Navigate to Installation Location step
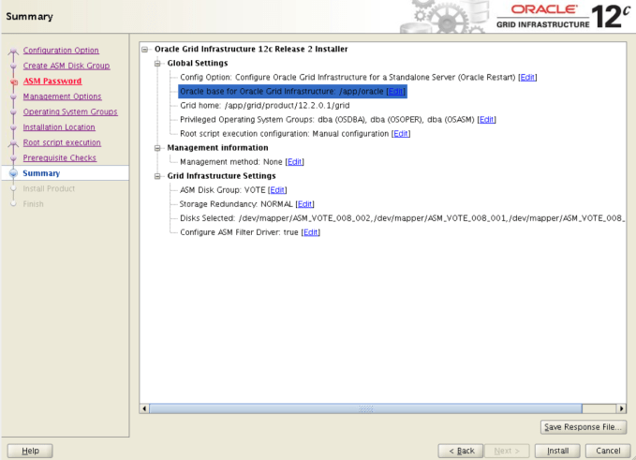Image resolution: width=636 pixels, height=460 pixels. pyautogui.click(x=59, y=126)
